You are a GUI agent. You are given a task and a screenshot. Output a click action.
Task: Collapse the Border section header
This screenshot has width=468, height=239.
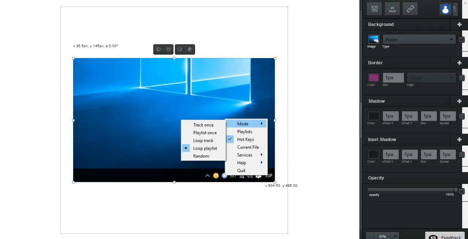tap(406, 63)
